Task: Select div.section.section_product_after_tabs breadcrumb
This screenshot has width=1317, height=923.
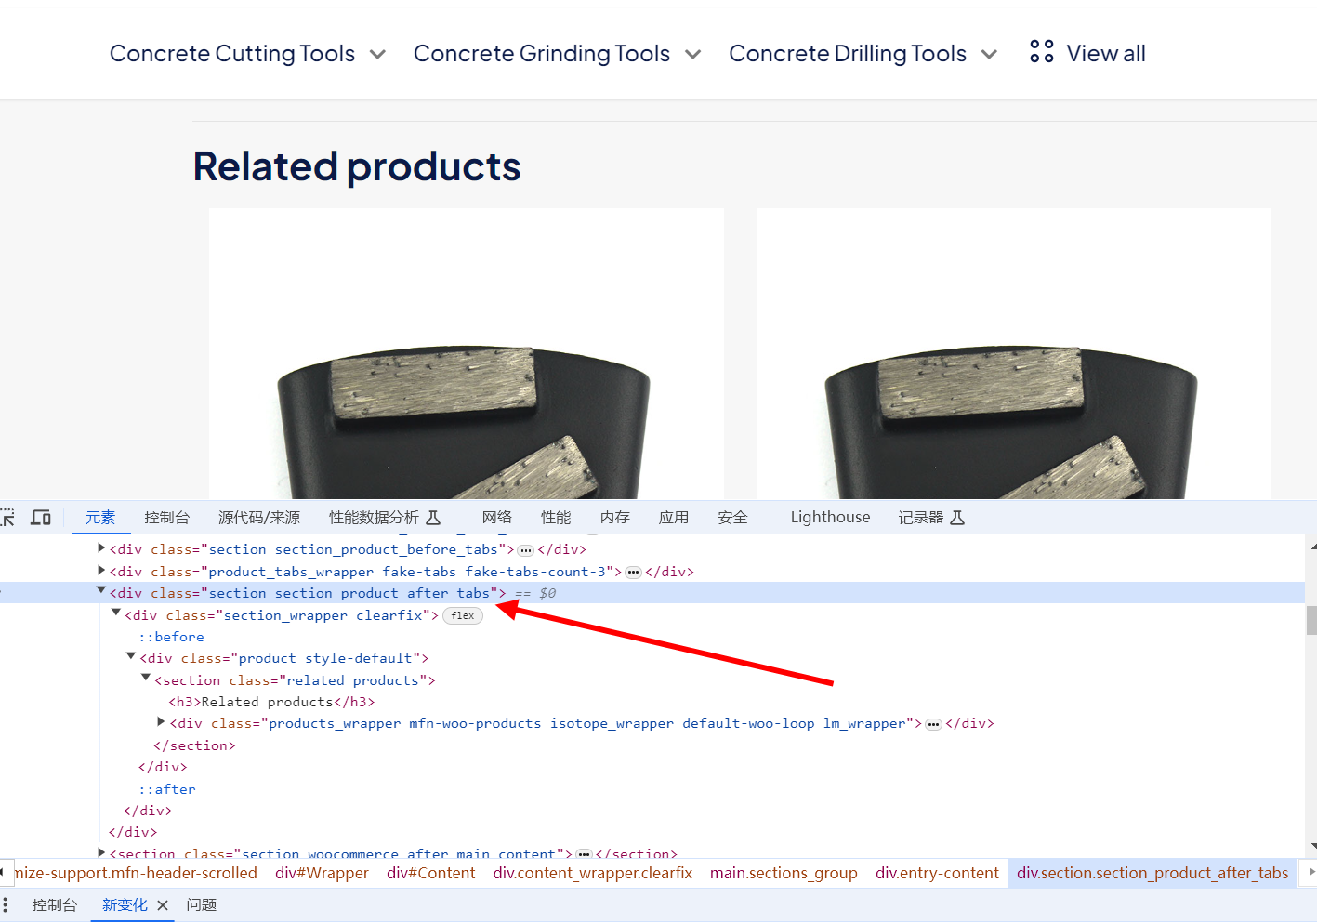Action: [x=1152, y=874]
